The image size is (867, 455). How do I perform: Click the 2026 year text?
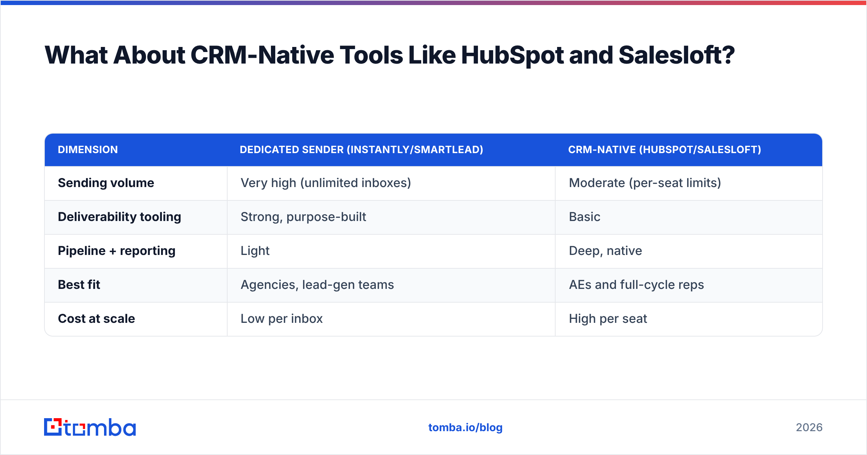[809, 428]
